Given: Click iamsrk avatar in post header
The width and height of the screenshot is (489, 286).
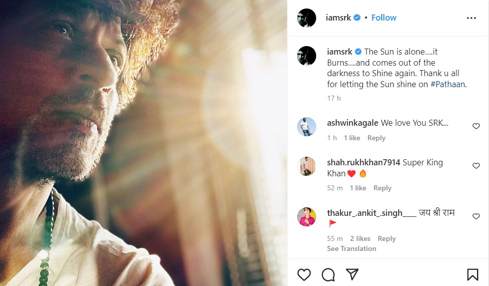Looking at the screenshot, I should (307, 18).
